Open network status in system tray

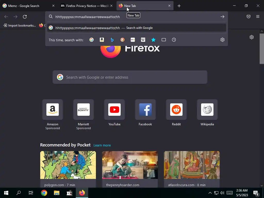point(216,193)
